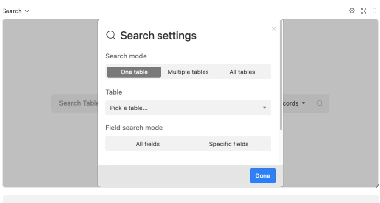The height and width of the screenshot is (203, 380).
Task: Click the resize handle at the panel corner
Action: click(377, 186)
